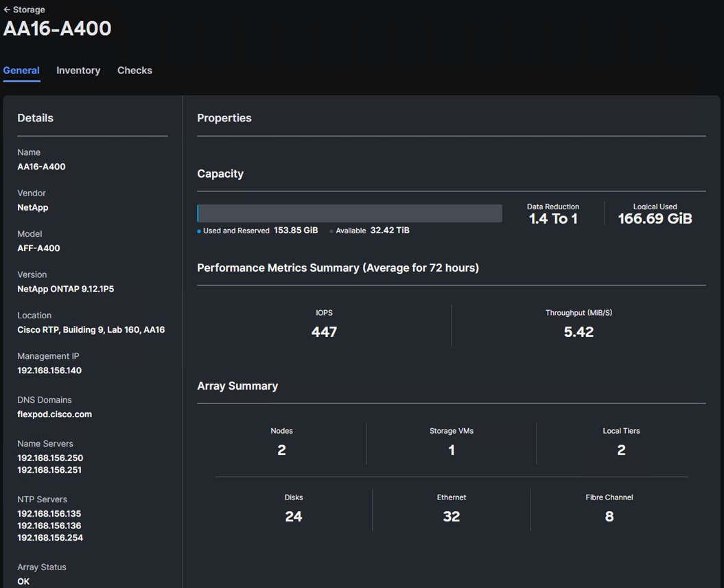The width and height of the screenshot is (724, 588).
Task: Switch to the Inventory tab
Action: click(78, 71)
